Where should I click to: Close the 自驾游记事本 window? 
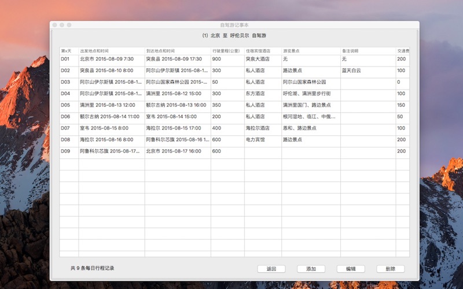[x=54, y=25]
